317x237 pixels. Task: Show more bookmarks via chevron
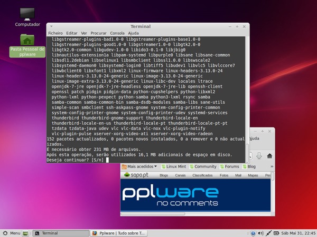click(272, 166)
